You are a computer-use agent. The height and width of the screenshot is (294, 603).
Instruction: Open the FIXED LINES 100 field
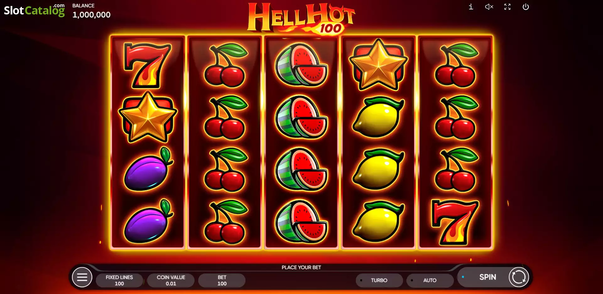119,280
